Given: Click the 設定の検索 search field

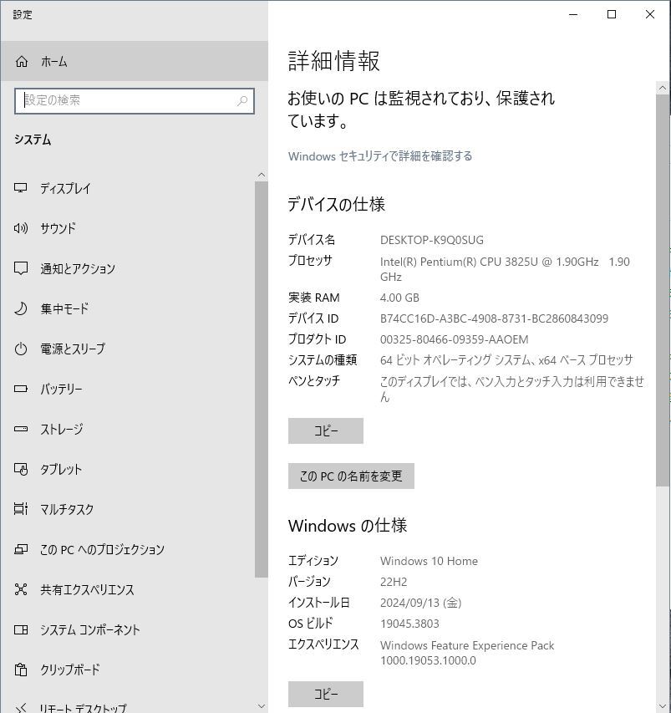Looking at the screenshot, I should (134, 100).
